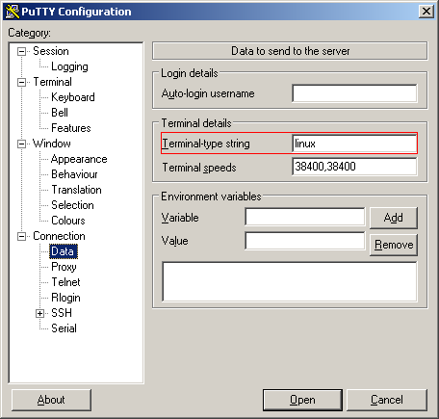Screen dimensions: 439x419
Task: Open the About dialog
Action: coord(51,400)
